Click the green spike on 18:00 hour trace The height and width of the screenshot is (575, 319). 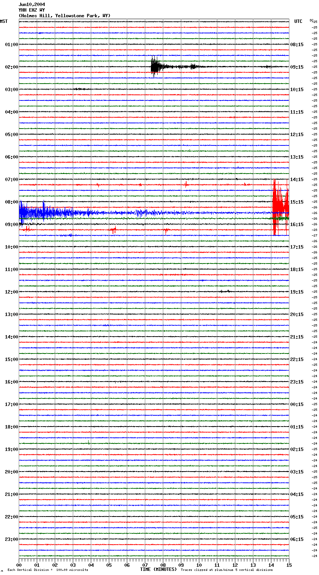pyautogui.click(x=89, y=443)
